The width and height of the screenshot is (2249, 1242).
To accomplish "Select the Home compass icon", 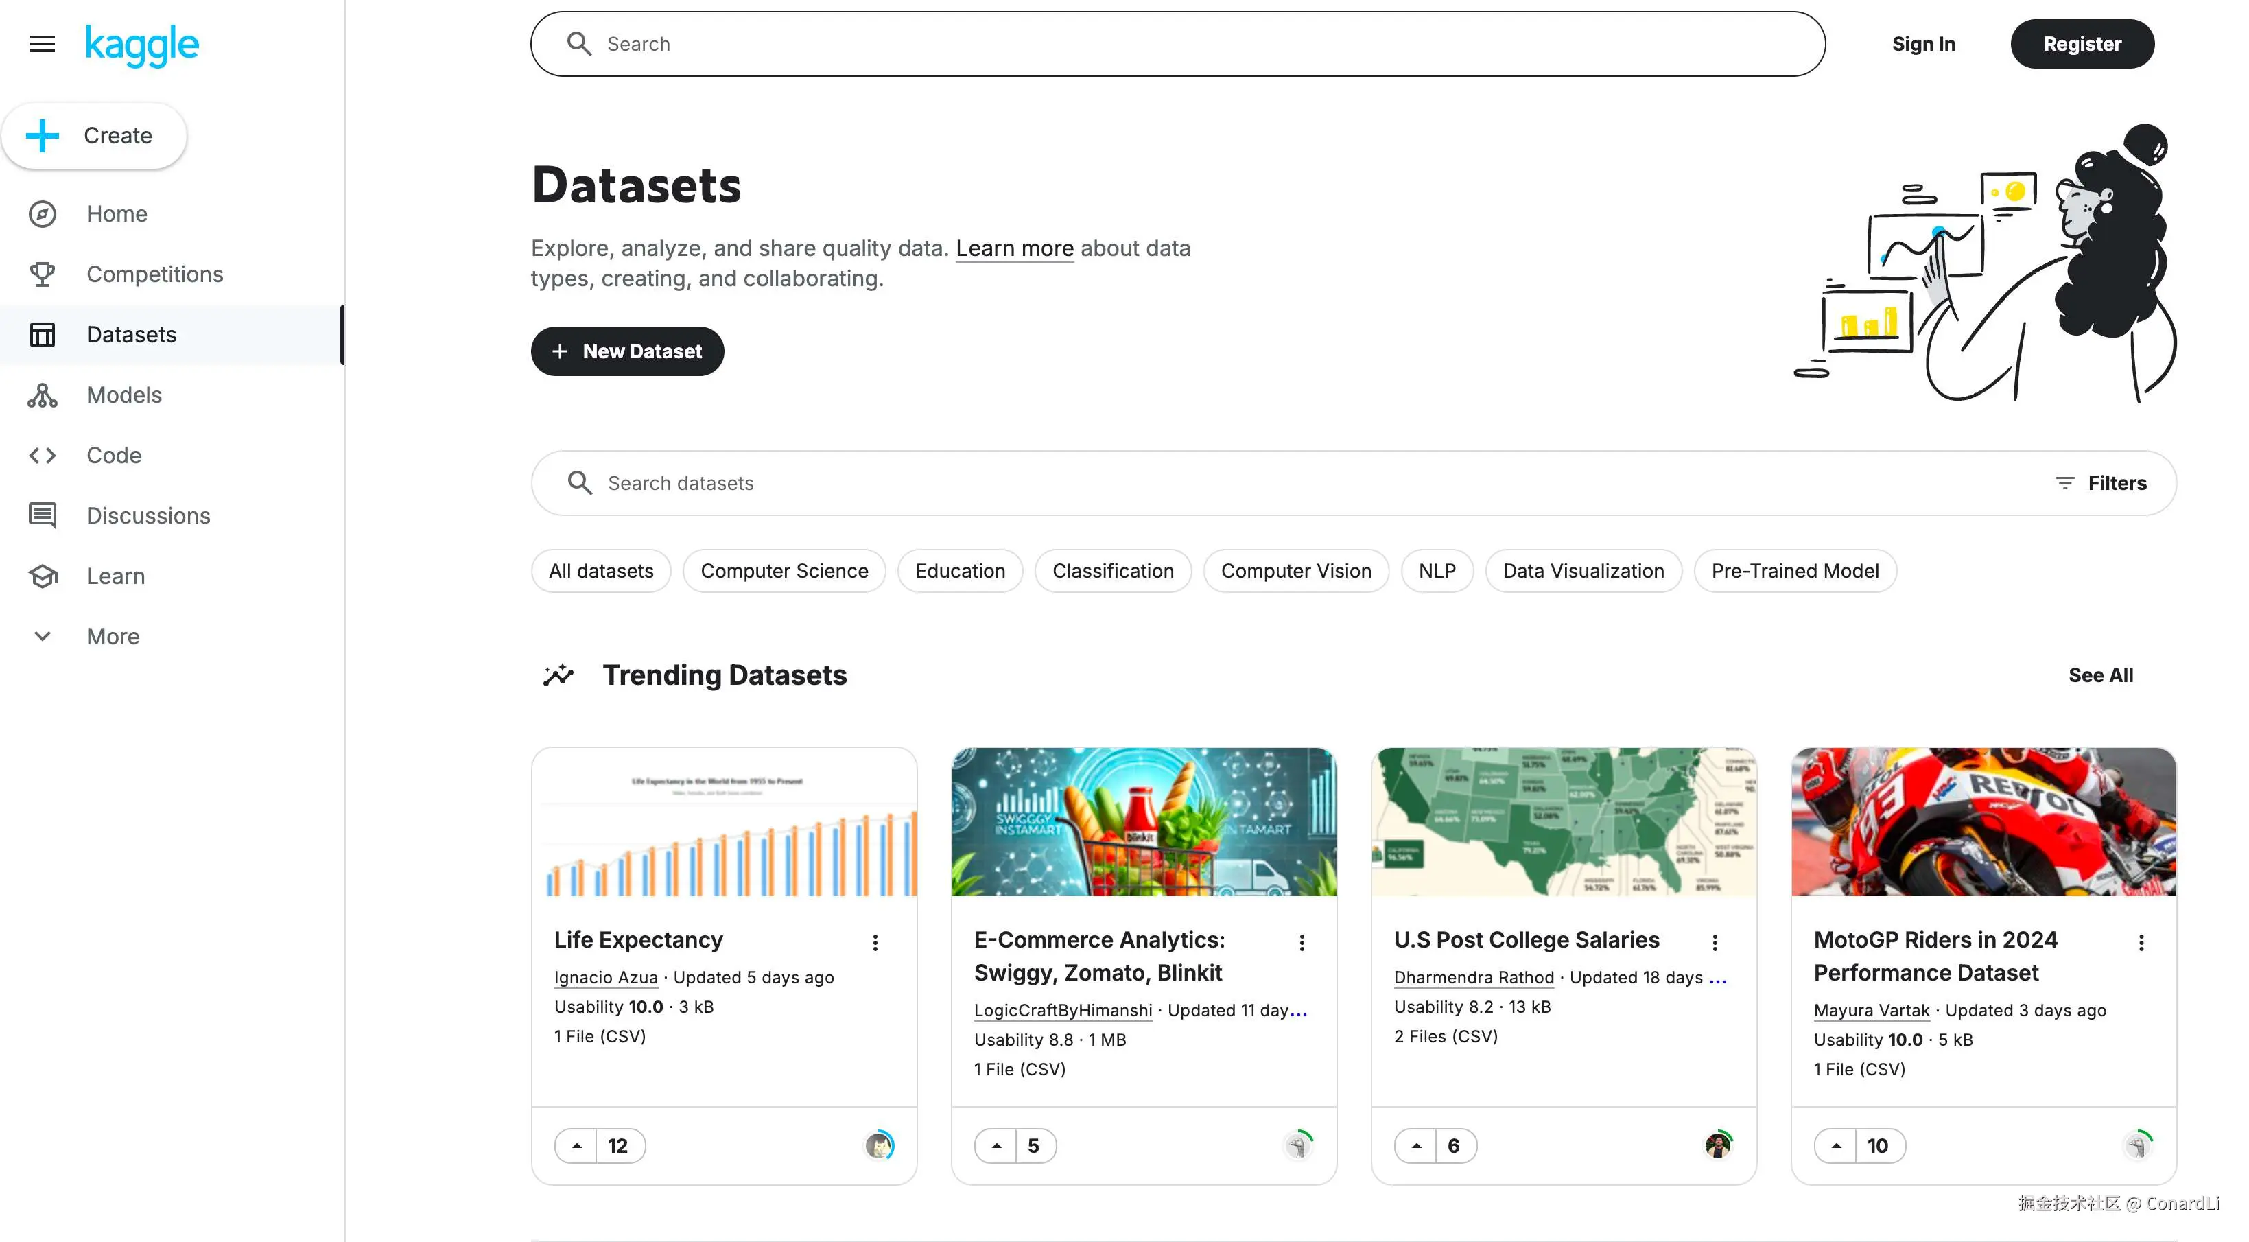I will click(x=43, y=214).
